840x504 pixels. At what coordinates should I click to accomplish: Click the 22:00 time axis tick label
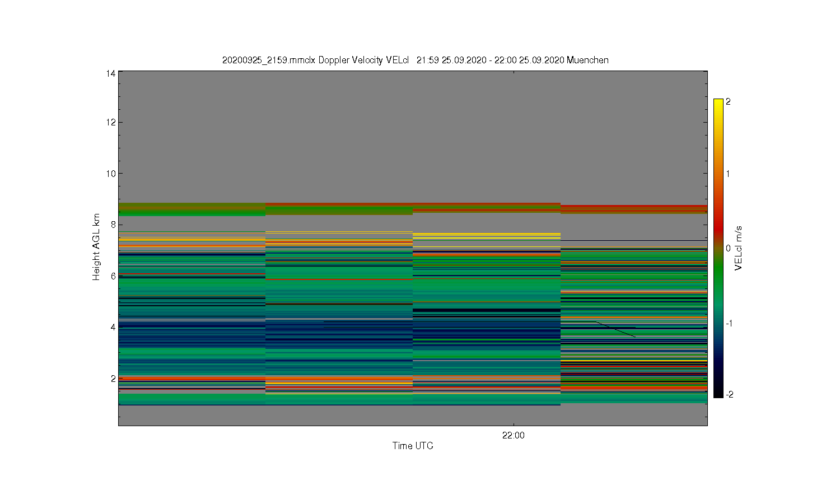point(513,435)
